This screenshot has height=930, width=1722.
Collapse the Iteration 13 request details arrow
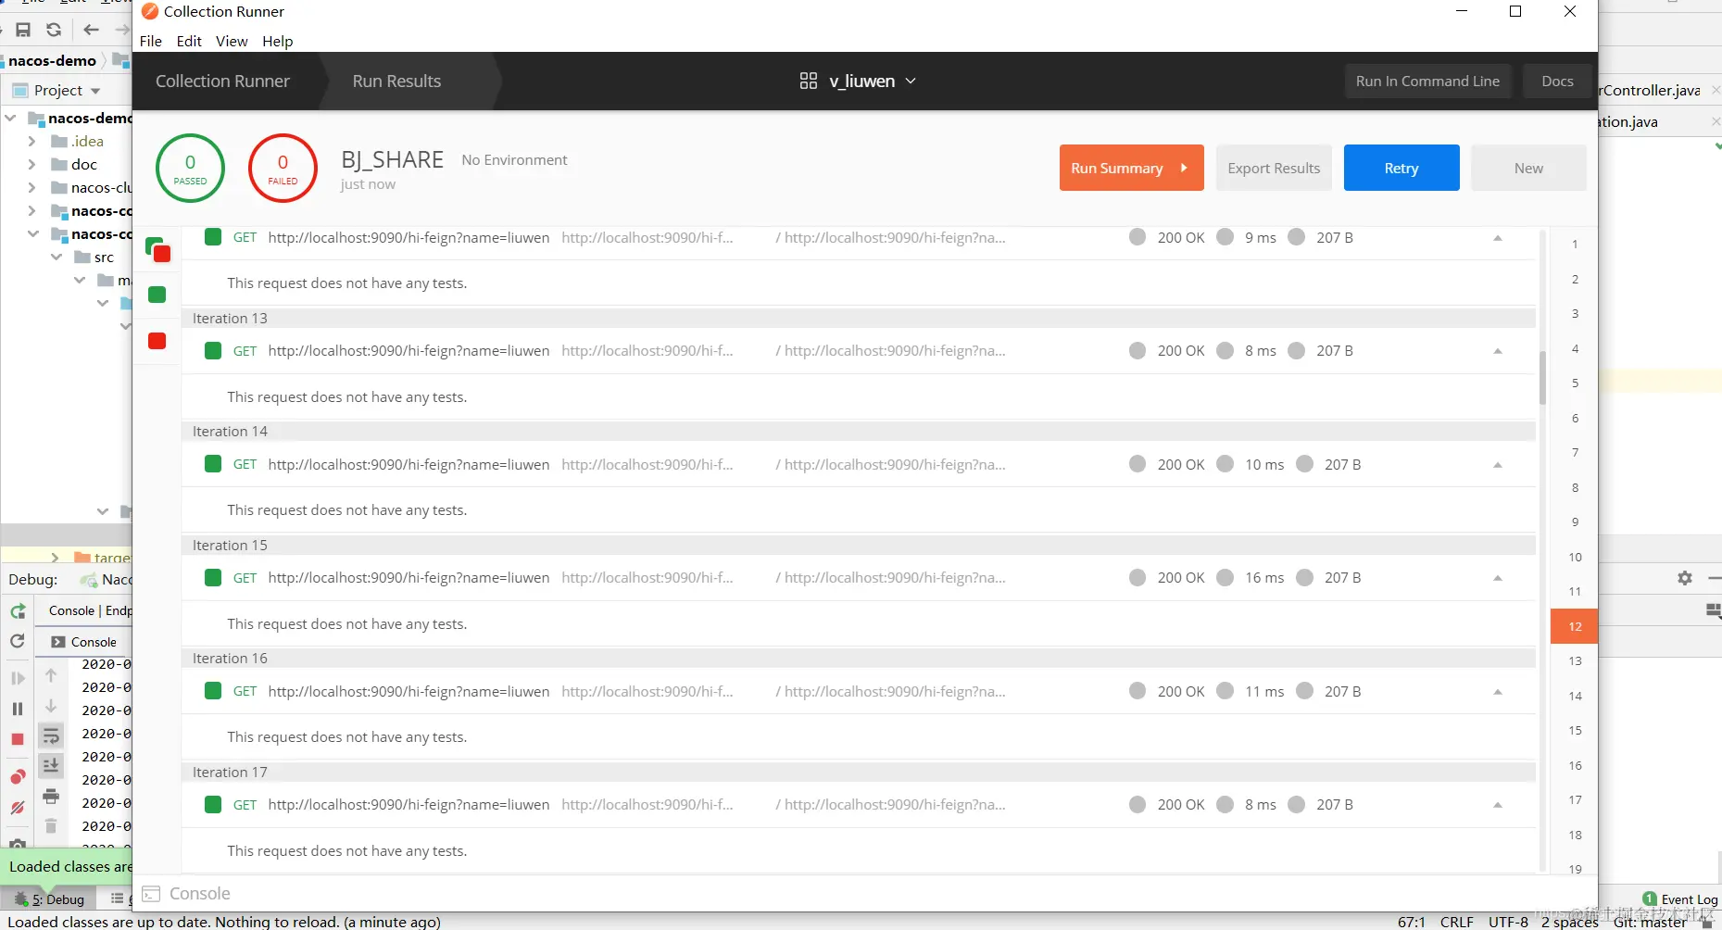tap(1498, 351)
